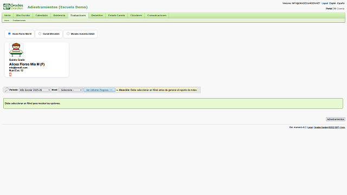Open the Deméritos tab
This screenshot has width=347, height=195.
point(97,15)
